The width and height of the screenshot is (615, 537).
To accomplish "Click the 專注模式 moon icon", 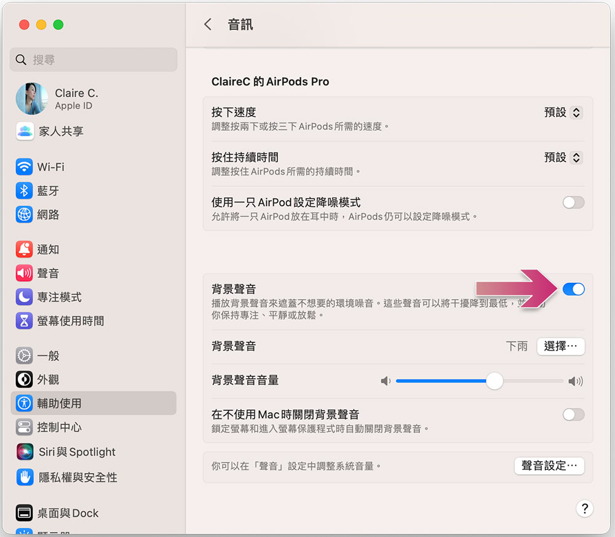I will pos(24,297).
